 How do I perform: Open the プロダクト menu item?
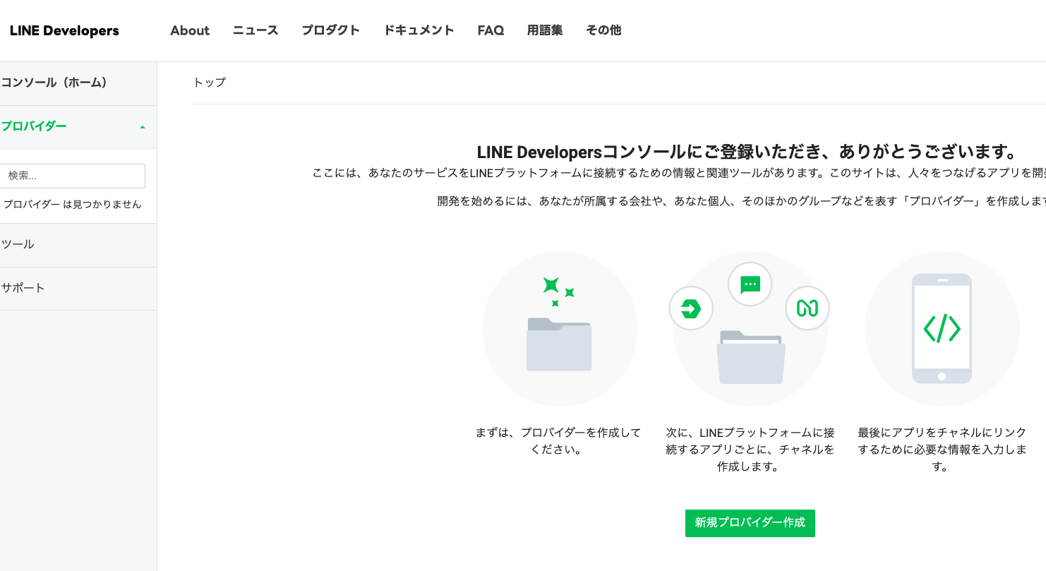pos(331,30)
